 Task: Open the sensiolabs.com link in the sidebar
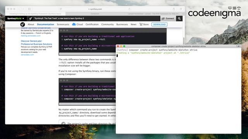[28, 55]
